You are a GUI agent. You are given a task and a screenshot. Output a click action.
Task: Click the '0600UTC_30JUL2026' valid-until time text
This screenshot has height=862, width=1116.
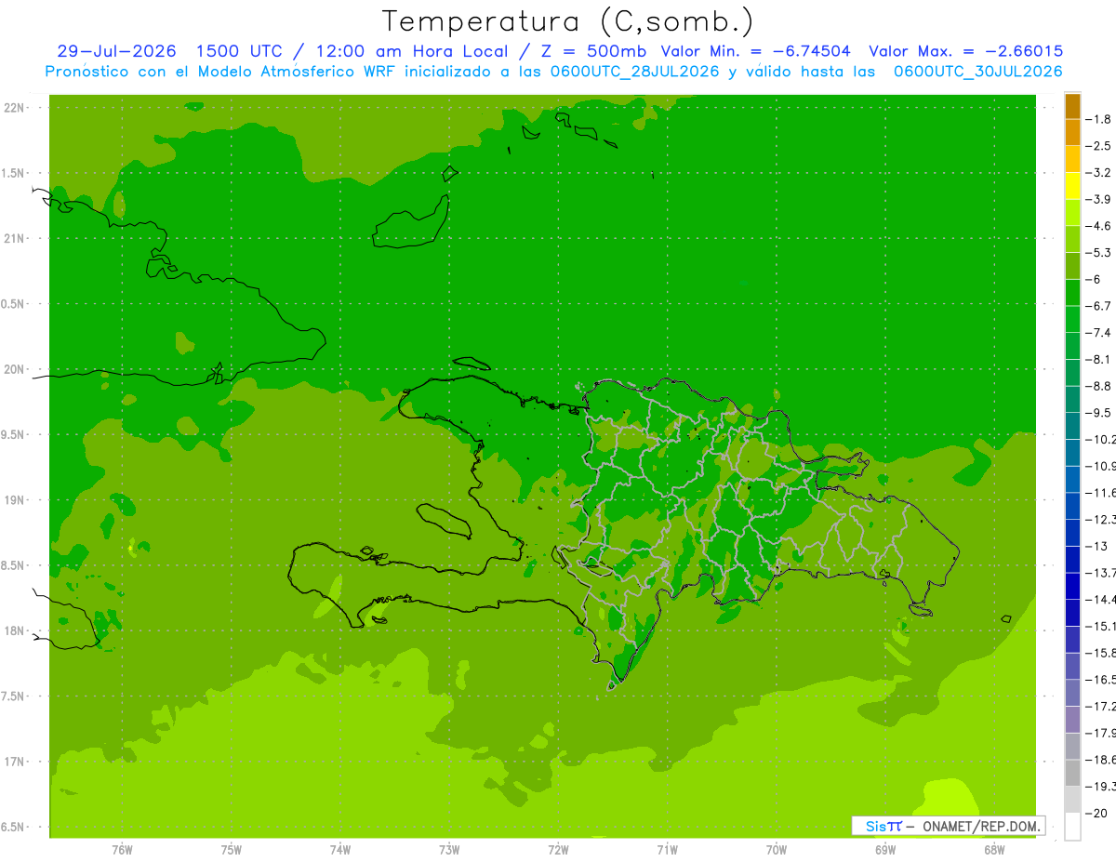pos(978,72)
